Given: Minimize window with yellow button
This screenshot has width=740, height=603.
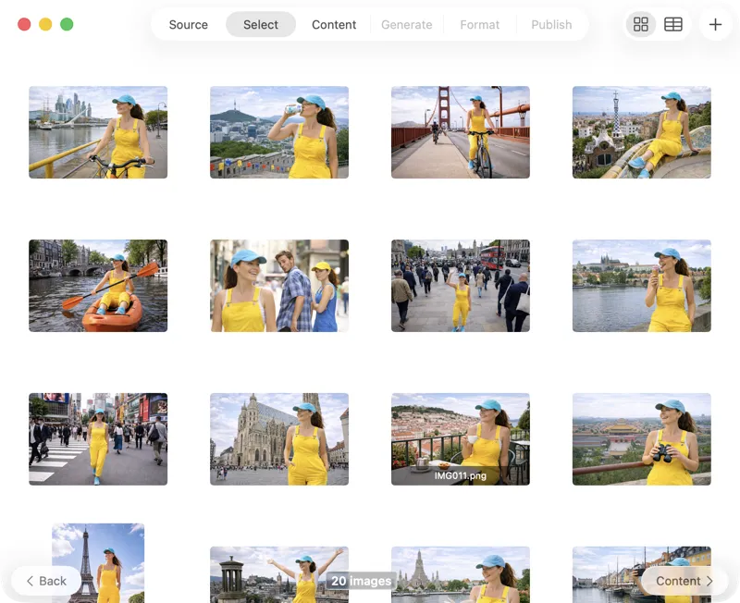Looking at the screenshot, I should (45, 24).
